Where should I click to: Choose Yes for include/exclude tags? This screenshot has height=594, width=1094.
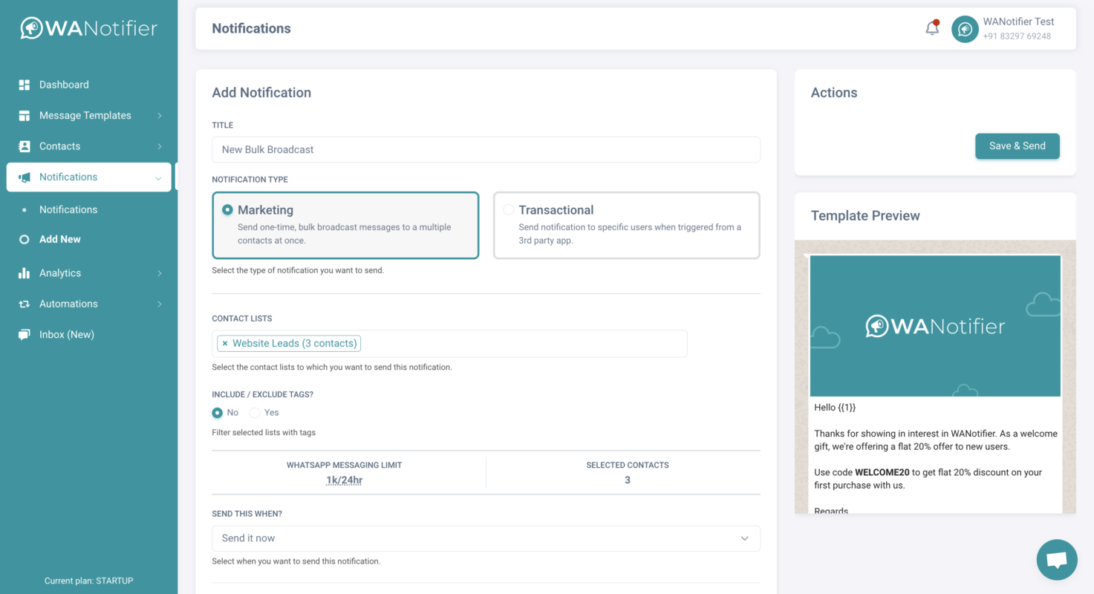click(255, 413)
